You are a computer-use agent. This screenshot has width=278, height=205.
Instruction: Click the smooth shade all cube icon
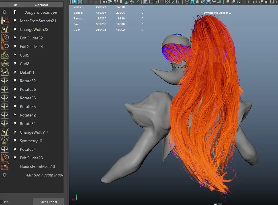click(x=192, y=2)
